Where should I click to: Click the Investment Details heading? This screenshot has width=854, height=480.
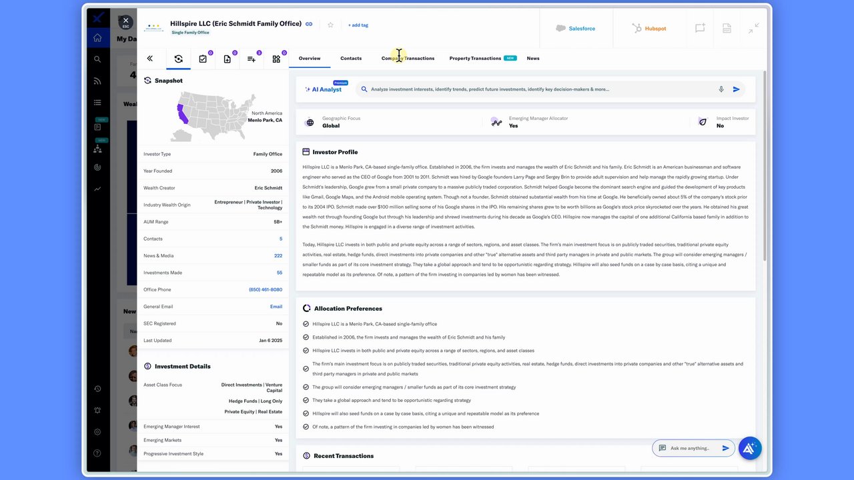(x=182, y=367)
